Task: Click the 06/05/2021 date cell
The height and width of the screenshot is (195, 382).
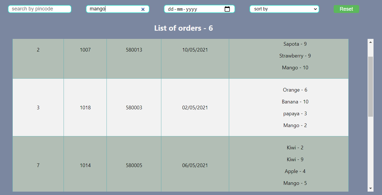Action: coord(195,165)
